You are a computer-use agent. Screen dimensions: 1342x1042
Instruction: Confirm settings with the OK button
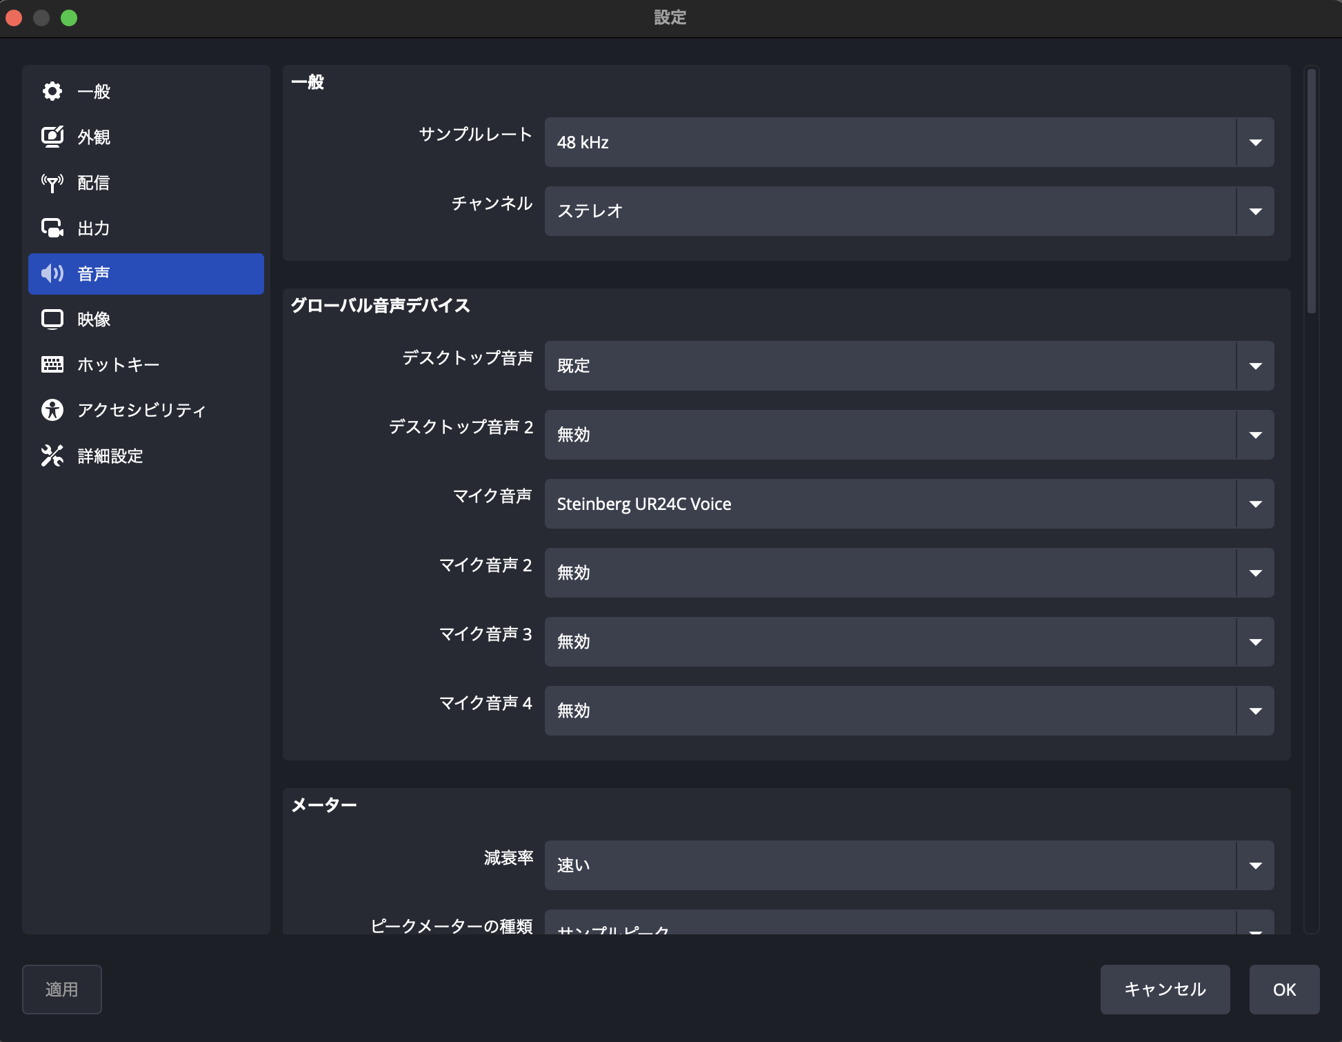click(x=1284, y=990)
